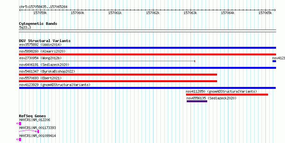Image resolution: width=285 pixels, height=143 pixels.
Task: Select the red nsv5898260 variant bar
Action: tap(147, 54)
